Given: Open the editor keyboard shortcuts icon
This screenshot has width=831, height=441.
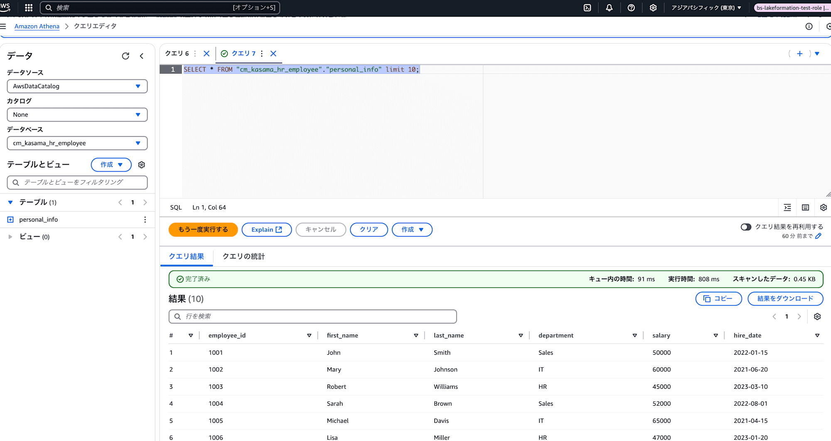Looking at the screenshot, I should point(805,207).
